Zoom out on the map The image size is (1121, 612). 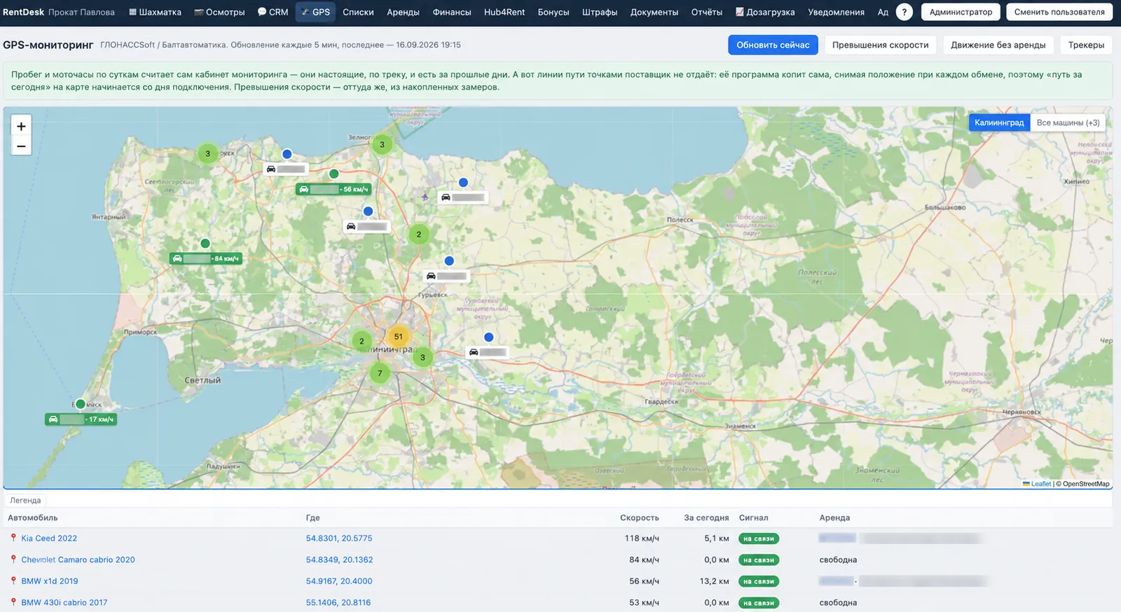point(21,146)
